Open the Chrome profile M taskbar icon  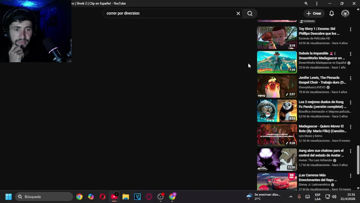pos(172,197)
